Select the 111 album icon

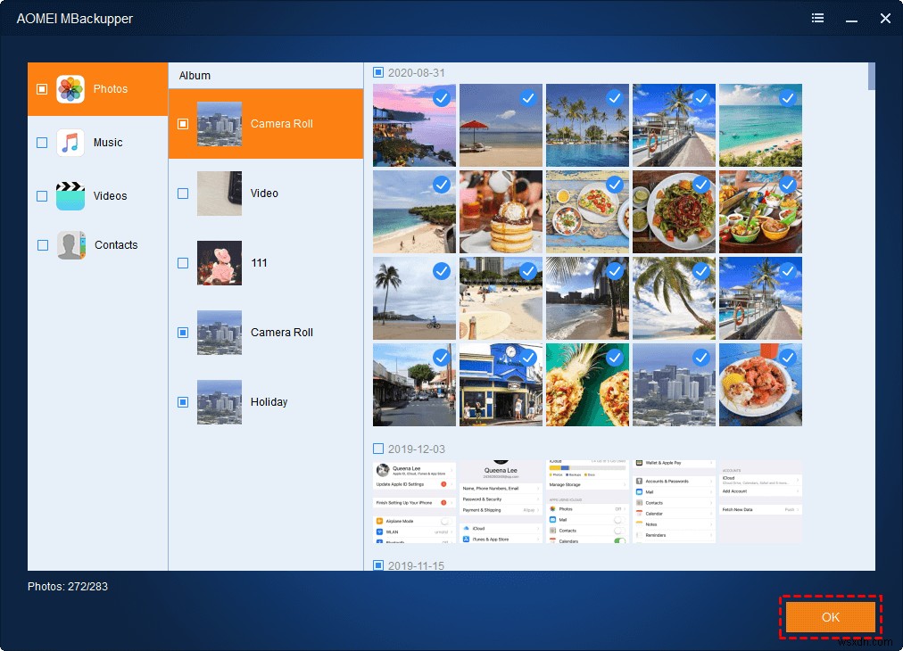220,263
